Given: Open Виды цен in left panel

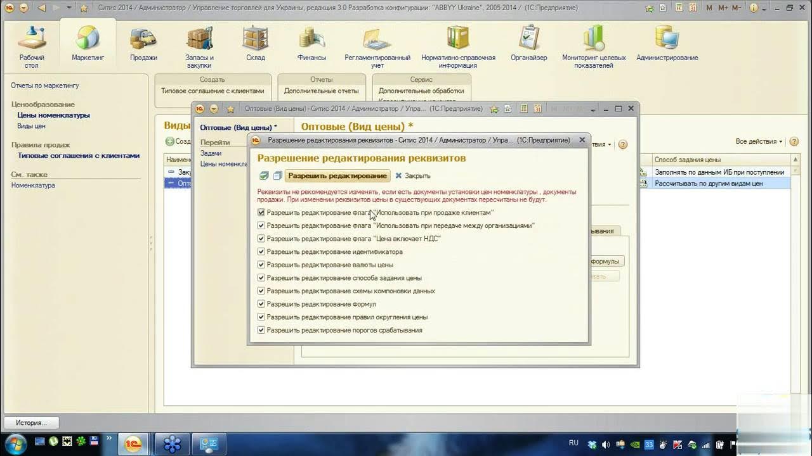Looking at the screenshot, I should [31, 126].
